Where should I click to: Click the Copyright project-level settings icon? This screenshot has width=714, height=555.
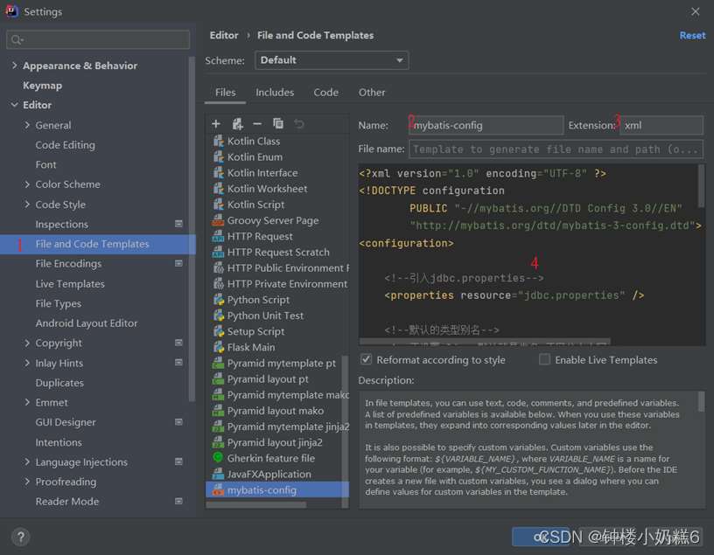pyautogui.click(x=179, y=343)
